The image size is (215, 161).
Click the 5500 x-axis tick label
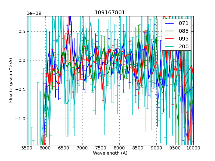click(27, 148)
